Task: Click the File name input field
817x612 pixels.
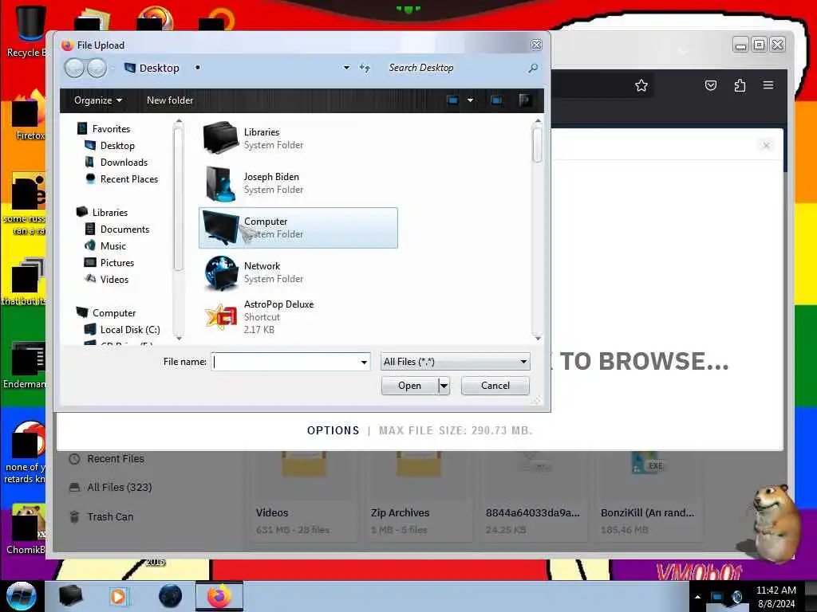Action: (x=285, y=362)
